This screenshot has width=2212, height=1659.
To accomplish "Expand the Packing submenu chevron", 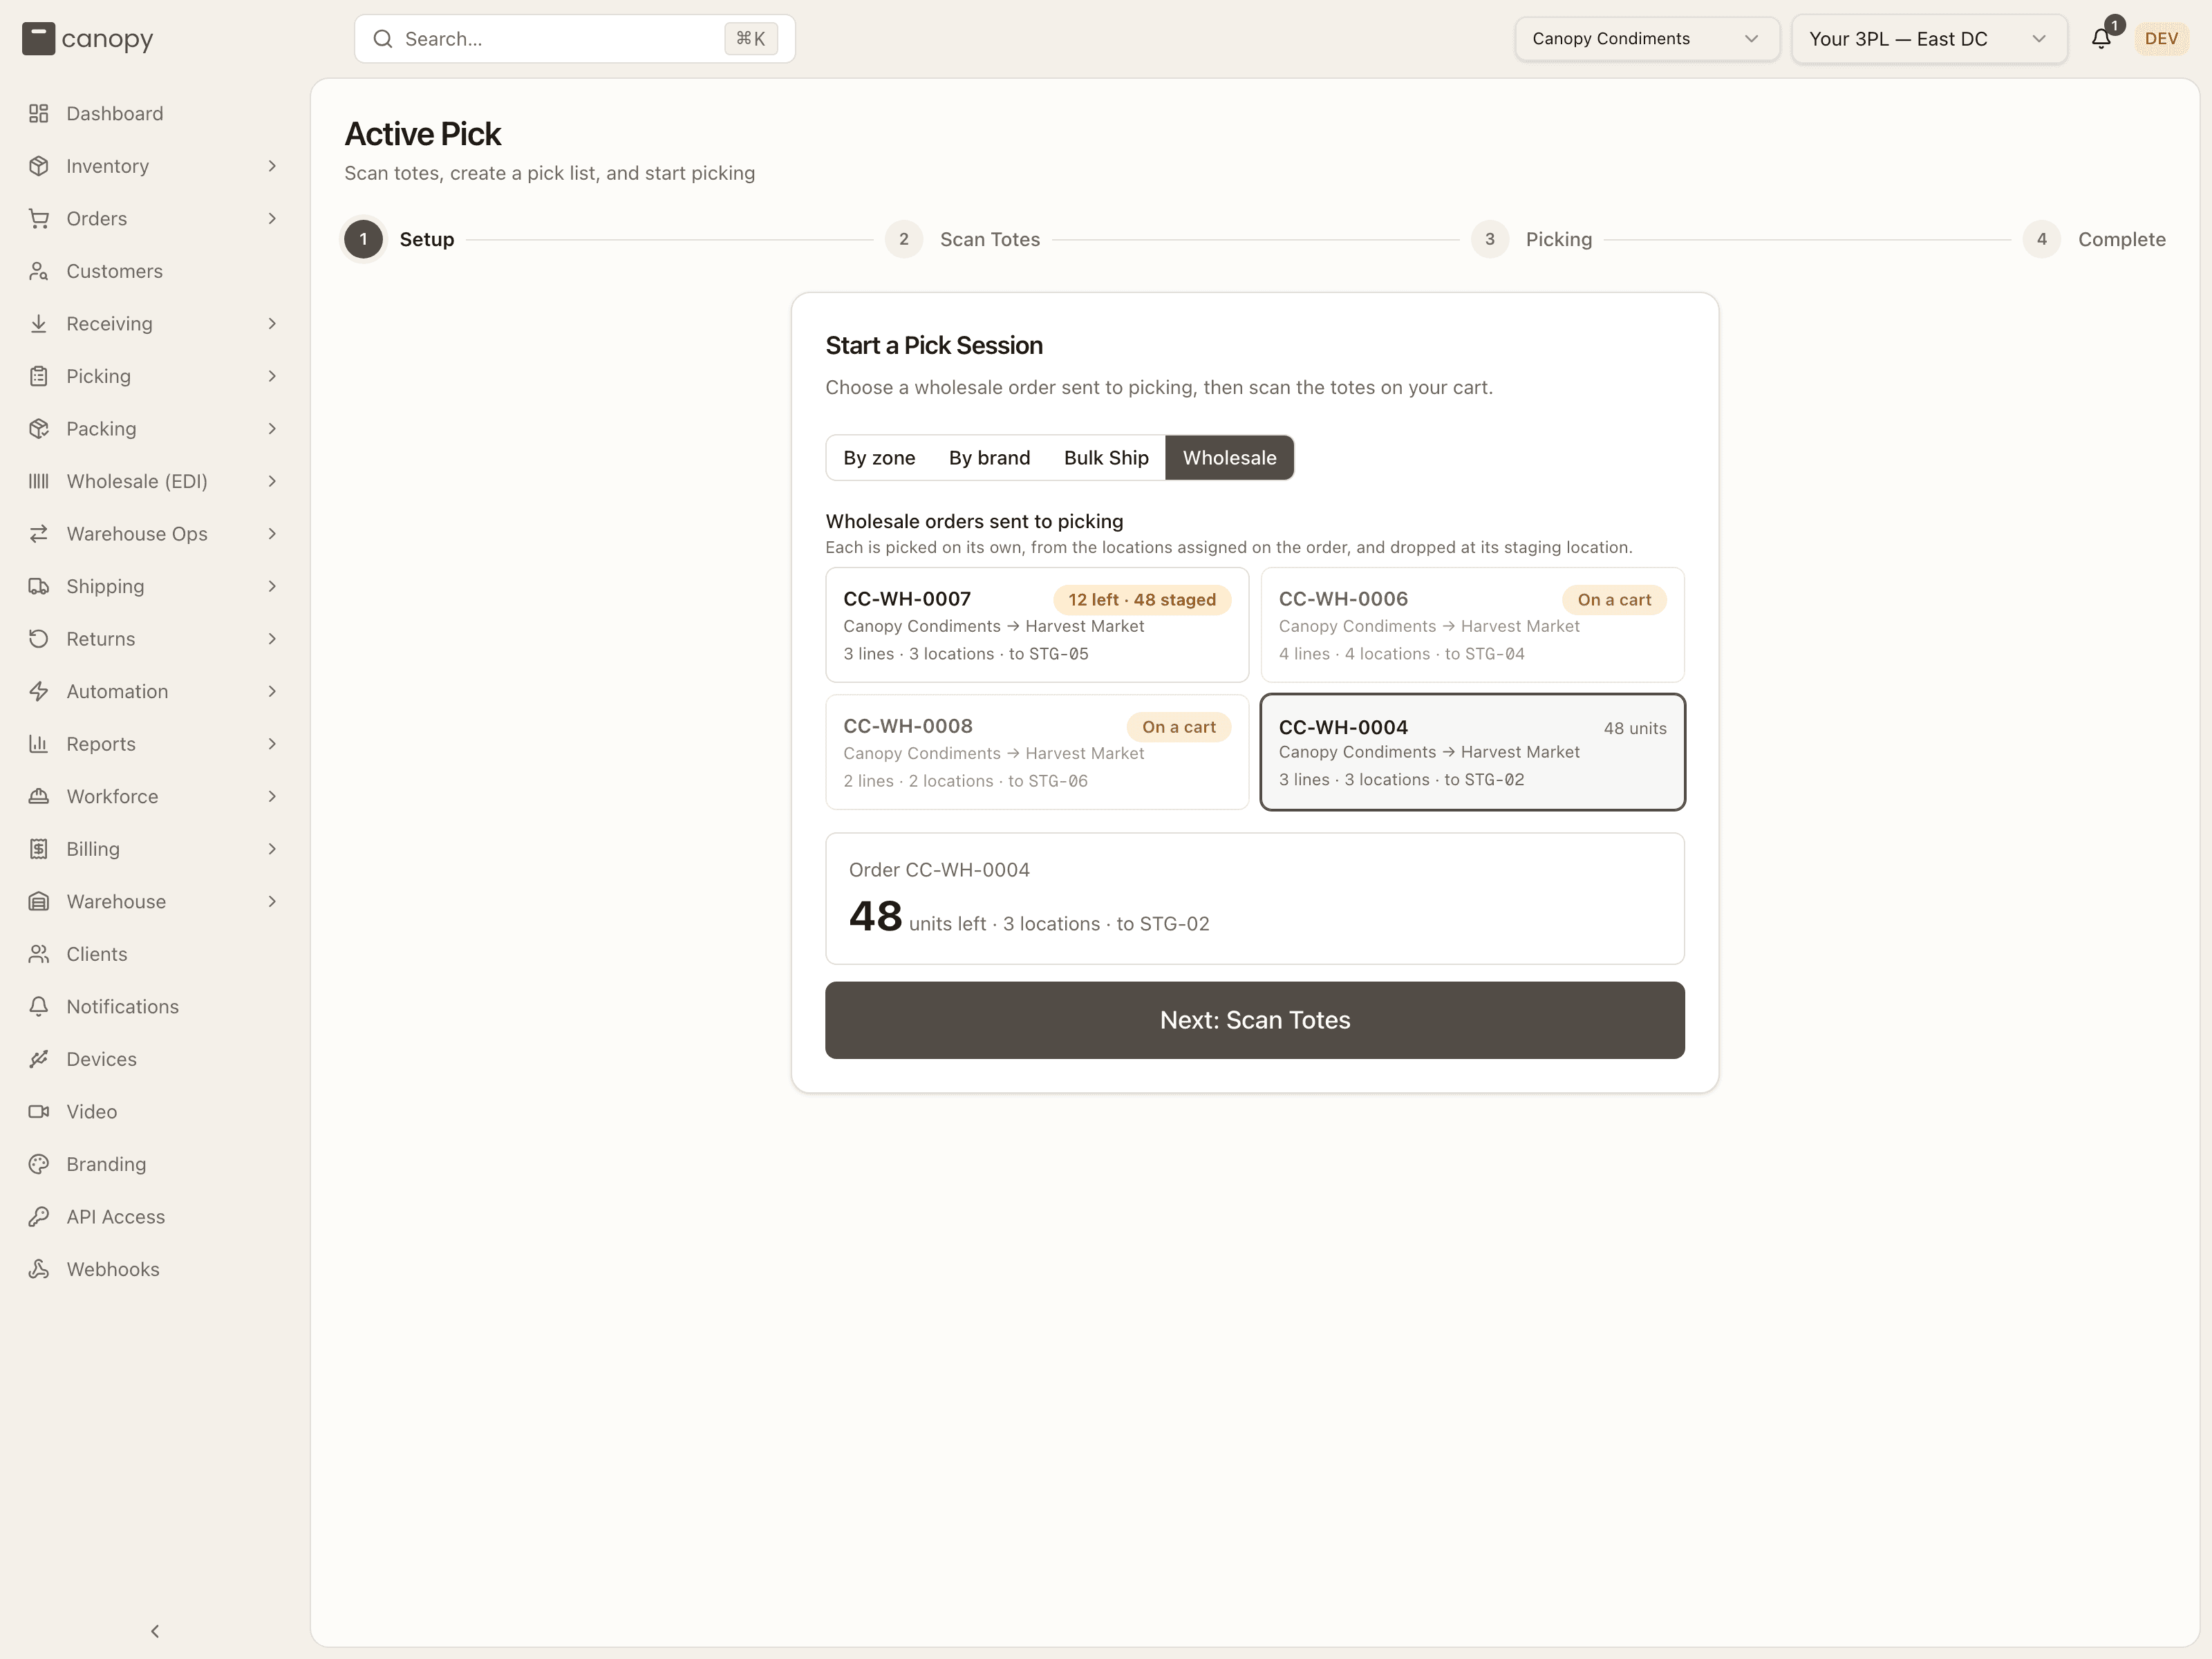I will 272,429.
